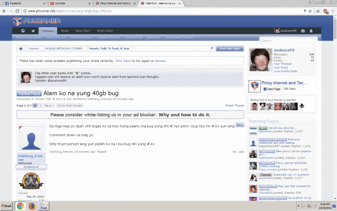Click 'Click here' to retry sharing
This screenshot has width=337, height=211.
(123, 61)
